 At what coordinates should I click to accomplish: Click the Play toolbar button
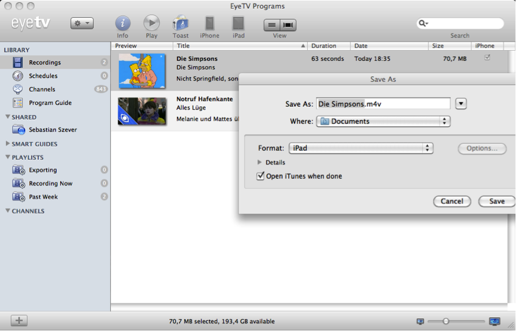point(152,23)
